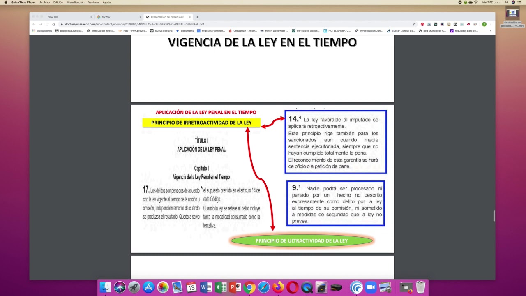Open Finder from the dock
This screenshot has width=526, height=296.
[106, 287]
